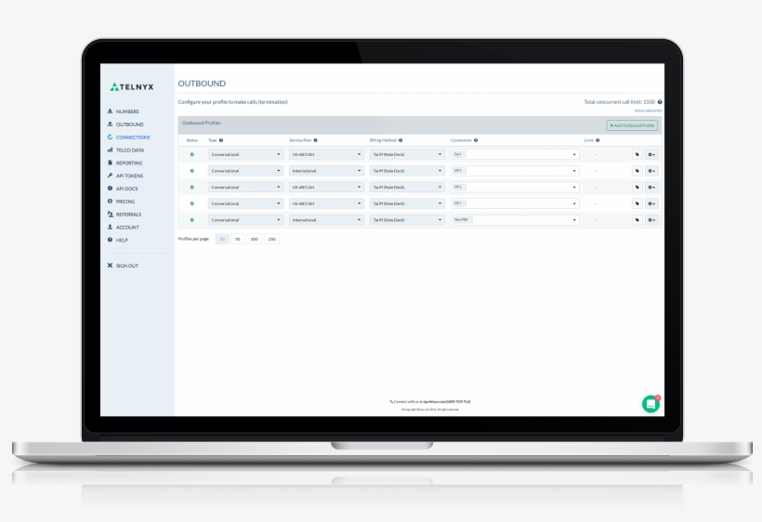Click the SIP 2 connection tag

[x=458, y=187]
